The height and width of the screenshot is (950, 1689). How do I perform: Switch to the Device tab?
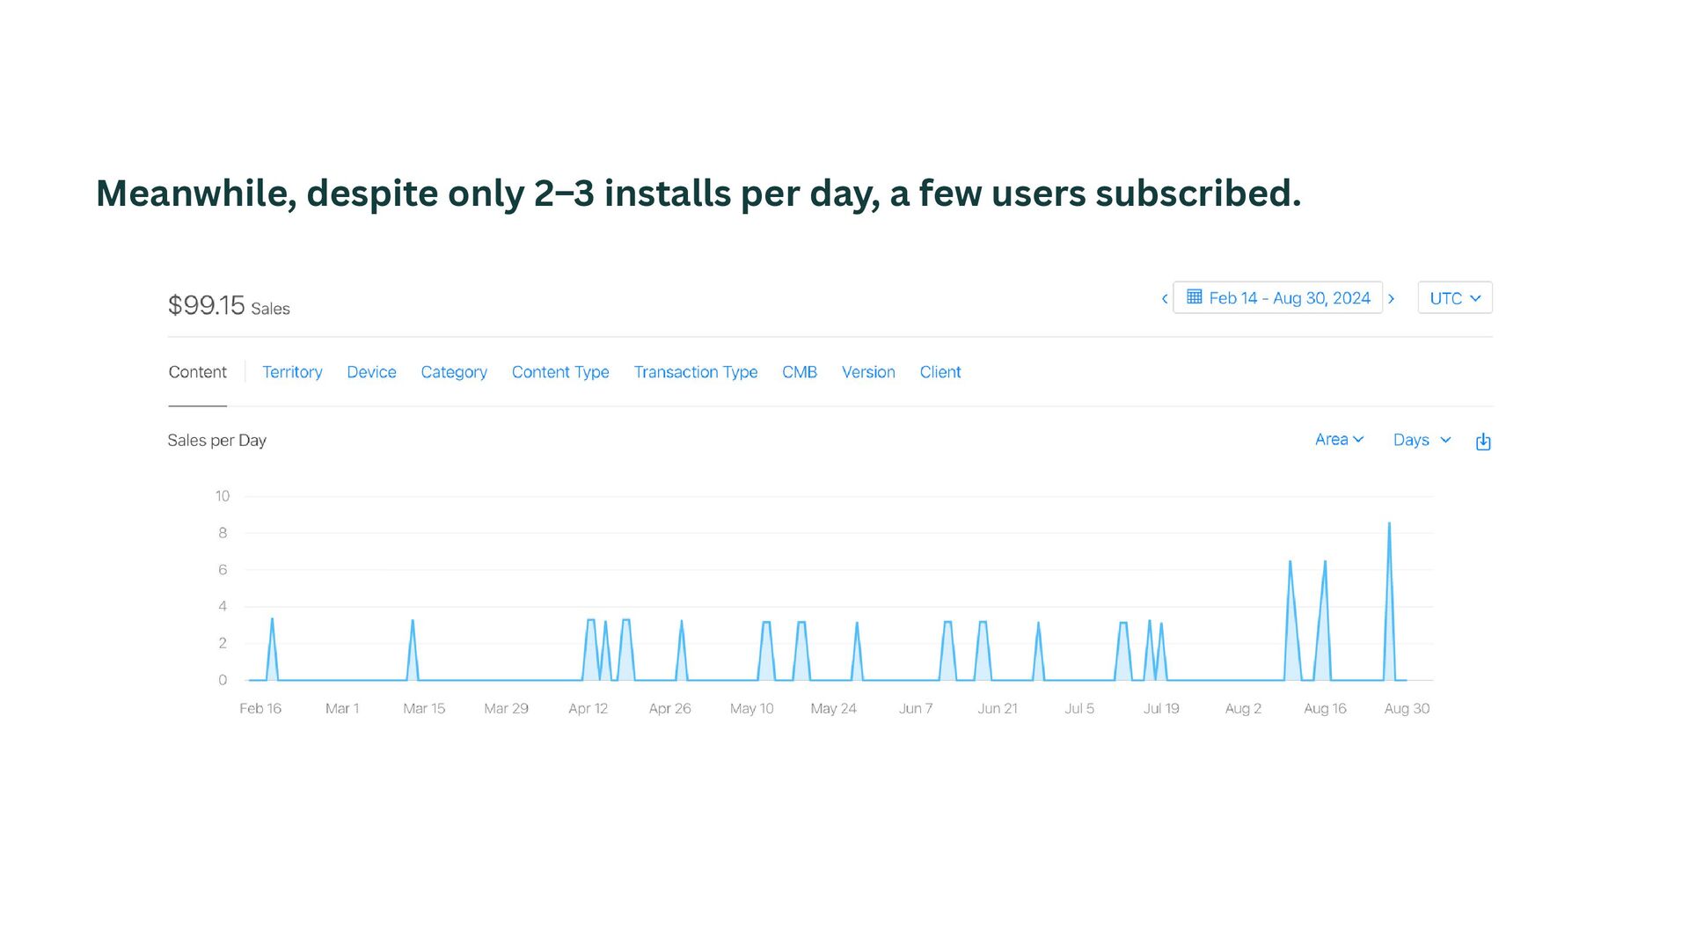[x=371, y=372]
